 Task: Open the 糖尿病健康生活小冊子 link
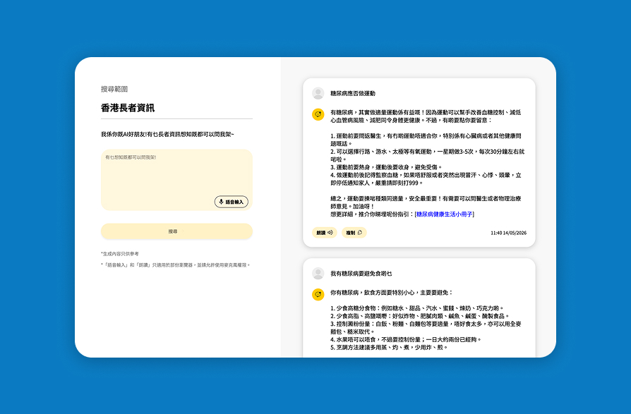444,214
